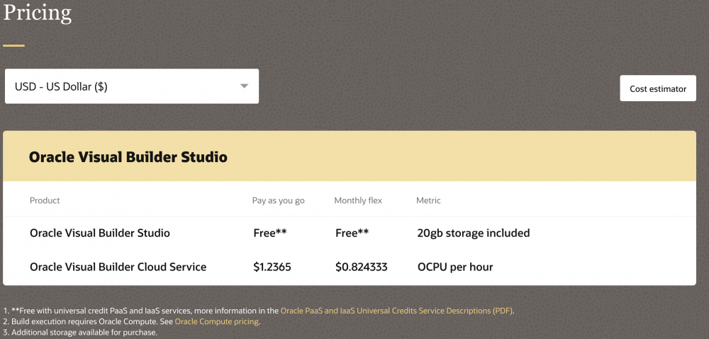Click the Product column header
Screen dimensions: 709x339
45,200
